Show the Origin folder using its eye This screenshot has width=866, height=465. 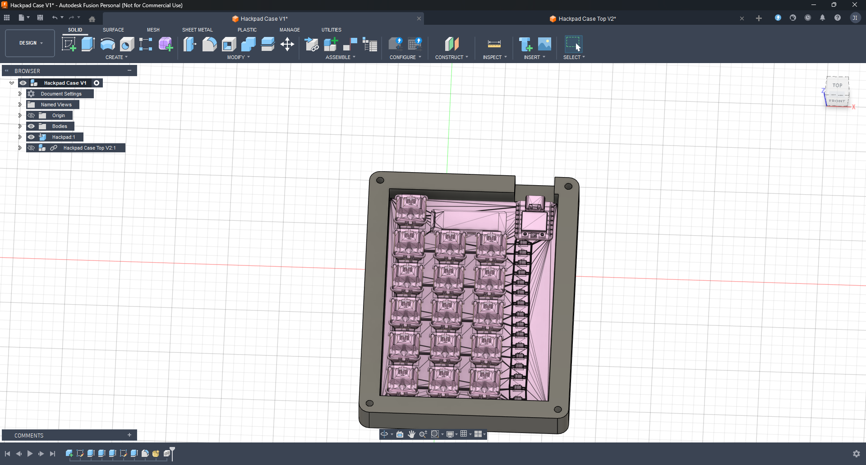(31, 115)
